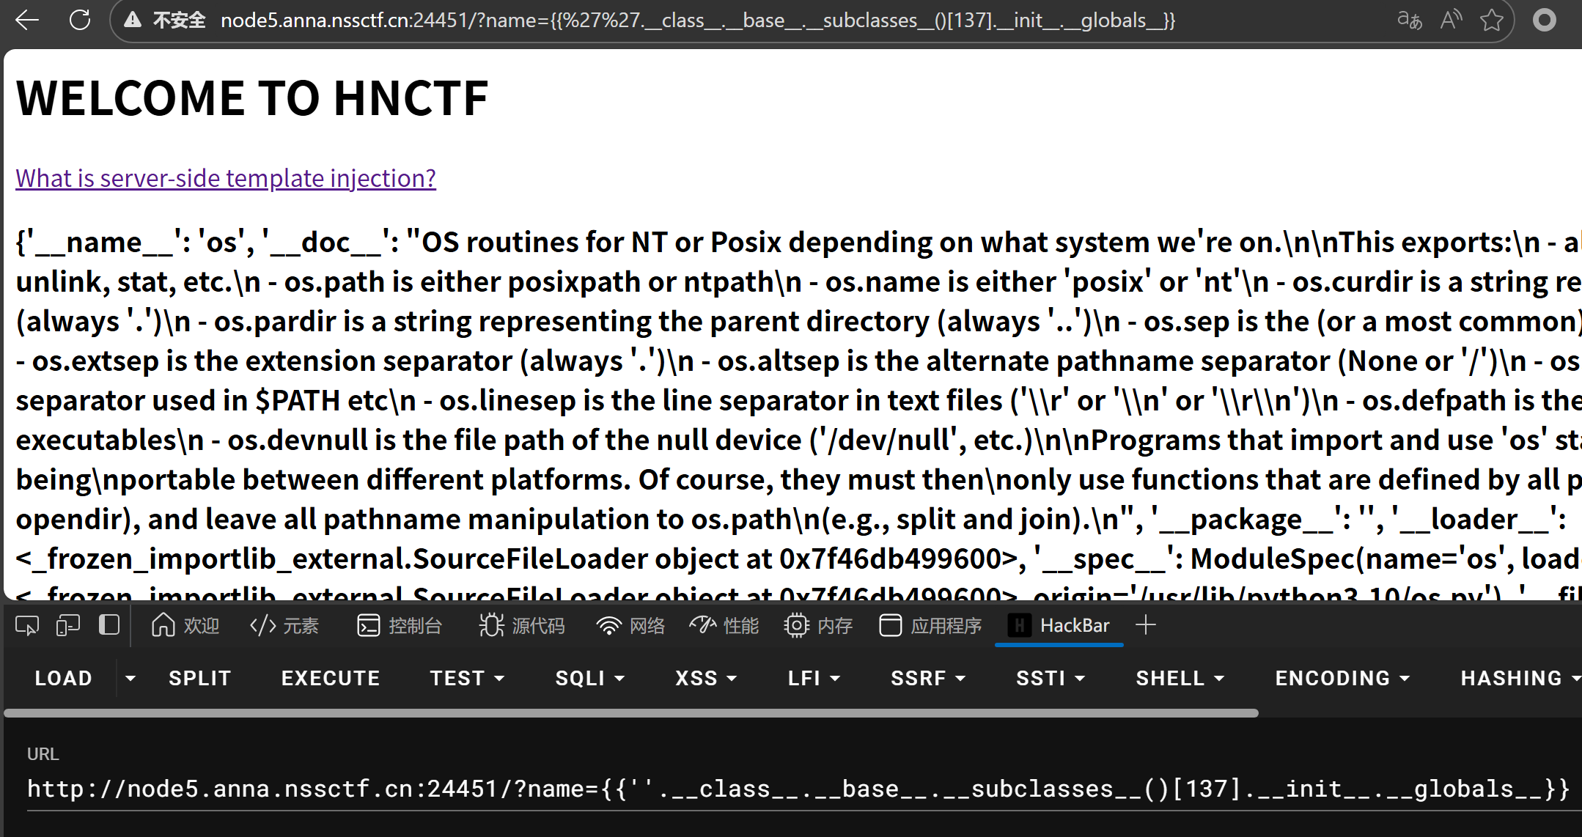Click the HackBar horizontal scrollbar
Image resolution: width=1582 pixels, height=837 pixels.
point(630,712)
